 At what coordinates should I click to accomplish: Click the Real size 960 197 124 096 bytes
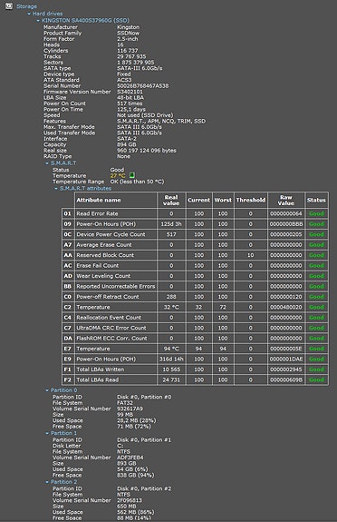(147, 151)
